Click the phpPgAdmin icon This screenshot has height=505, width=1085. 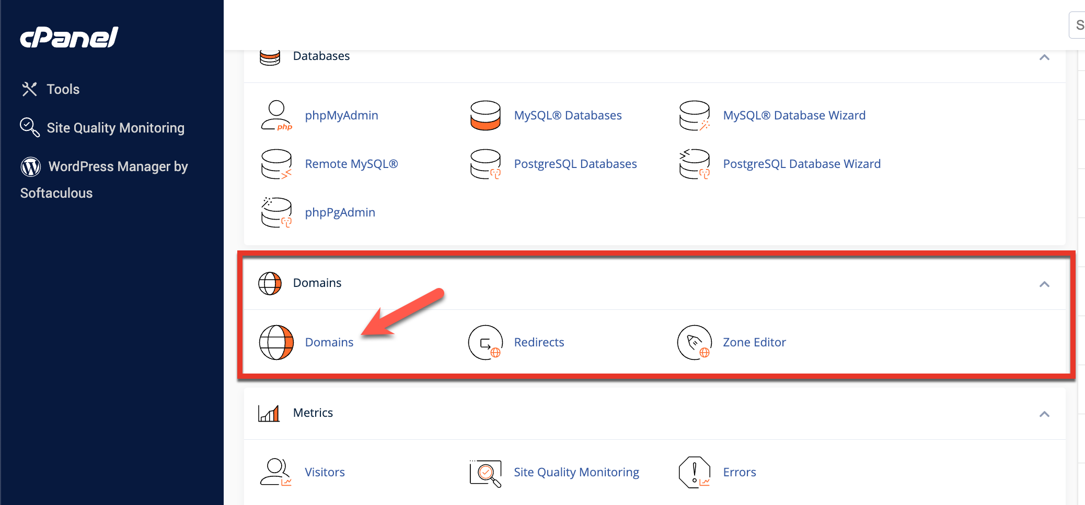(x=276, y=212)
